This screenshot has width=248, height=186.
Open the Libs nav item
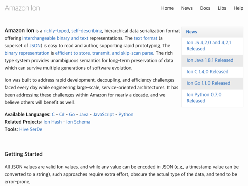[x=222, y=8]
